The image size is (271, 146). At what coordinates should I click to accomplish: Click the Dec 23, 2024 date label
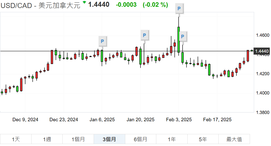[x=64, y=119]
